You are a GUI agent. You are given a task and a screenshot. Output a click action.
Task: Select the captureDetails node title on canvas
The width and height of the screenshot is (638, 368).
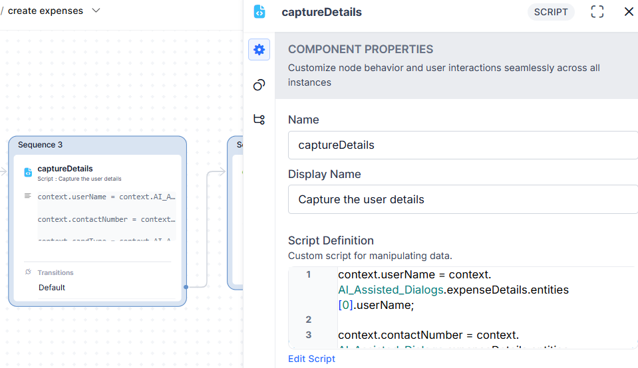(65, 169)
